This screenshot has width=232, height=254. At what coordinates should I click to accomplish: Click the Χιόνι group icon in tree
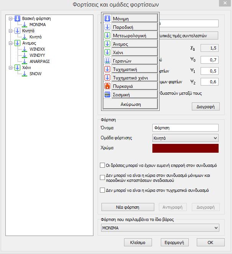point(17,68)
